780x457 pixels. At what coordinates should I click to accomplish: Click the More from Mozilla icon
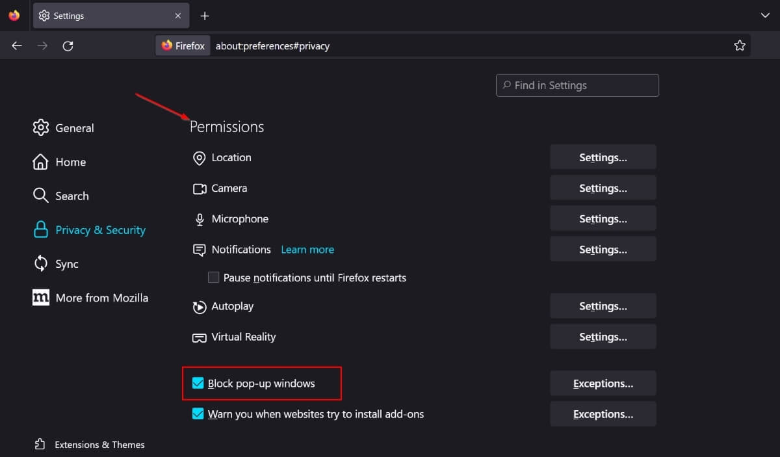[40, 297]
